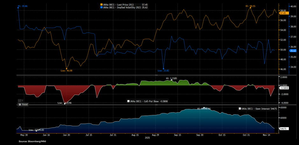Toggle the Open Interest legend square
The height and width of the screenshot is (145, 299).
[240, 109]
